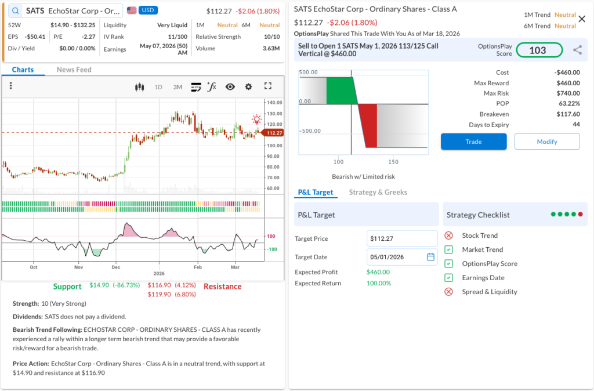The image size is (594, 391).
Task: Expand the chart to fullscreen
Action: pos(267,86)
